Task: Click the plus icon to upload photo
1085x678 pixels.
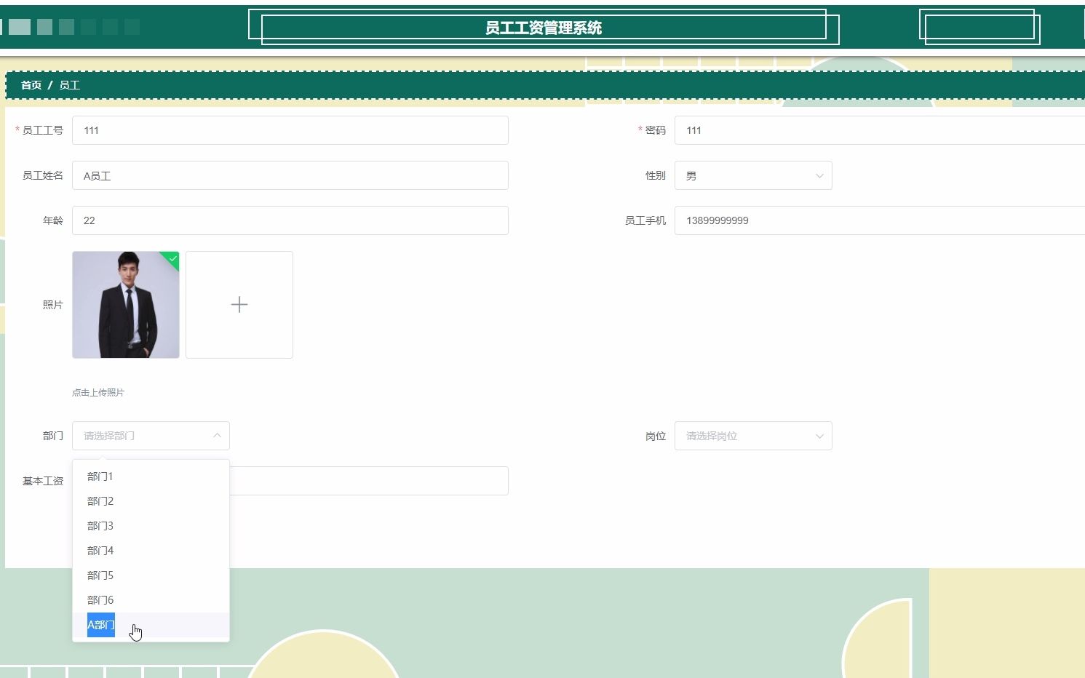Action: click(239, 305)
